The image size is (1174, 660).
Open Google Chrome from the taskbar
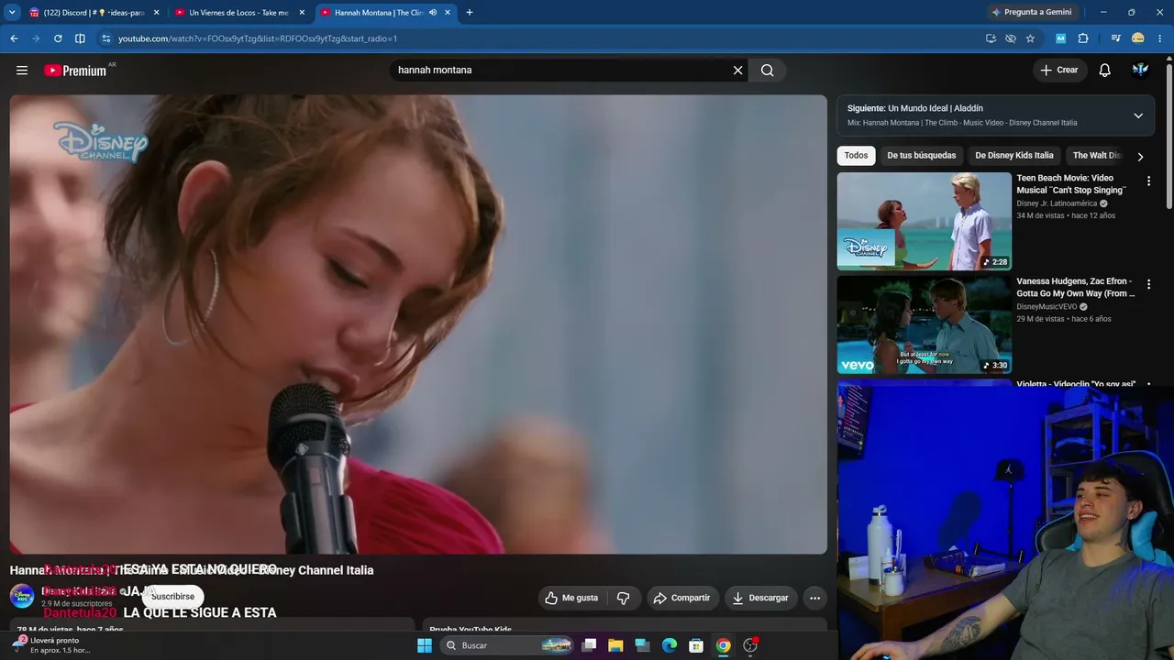[724, 645]
